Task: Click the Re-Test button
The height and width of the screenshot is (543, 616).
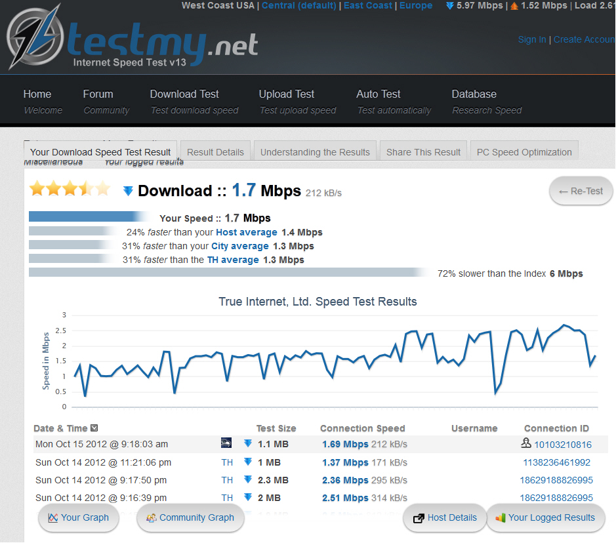Action: pyautogui.click(x=581, y=191)
